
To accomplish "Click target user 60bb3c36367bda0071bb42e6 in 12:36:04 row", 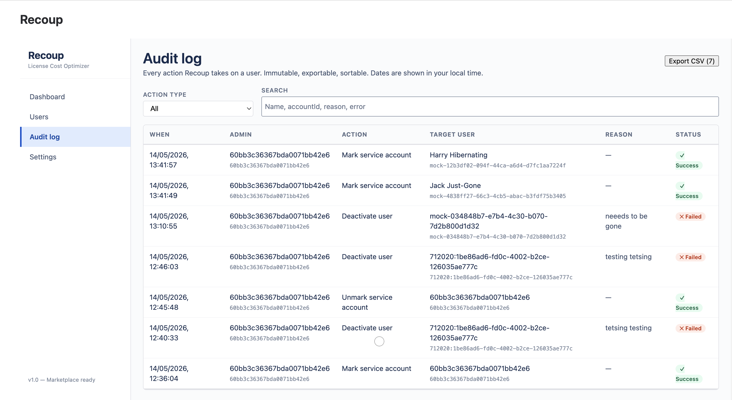I will pos(480,369).
